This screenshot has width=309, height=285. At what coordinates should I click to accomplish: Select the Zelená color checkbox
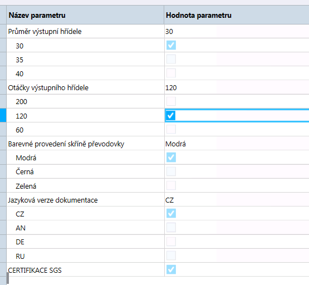171,185
